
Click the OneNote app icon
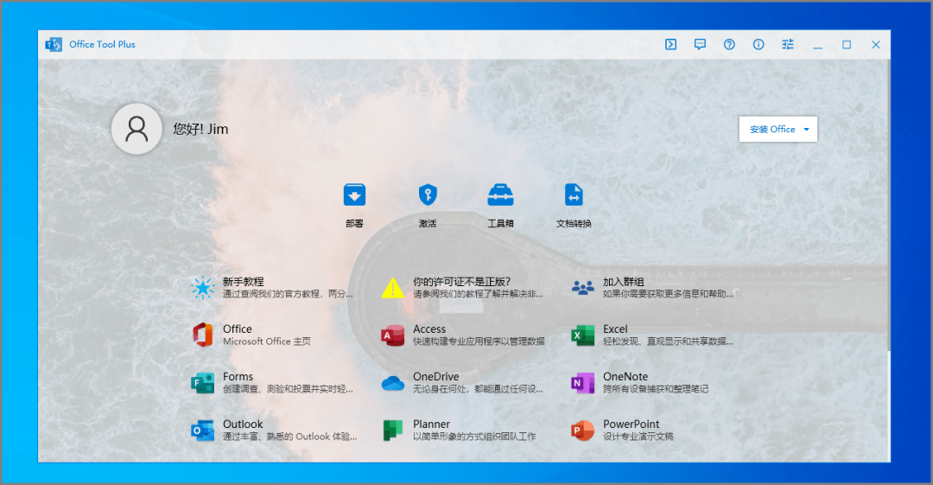[x=582, y=382]
